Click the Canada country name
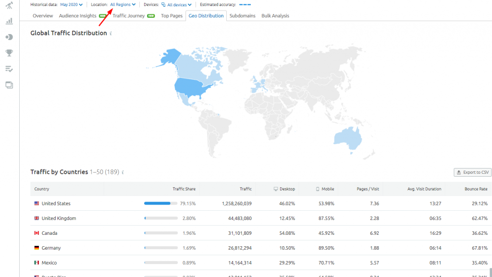Image resolution: width=492 pixels, height=277 pixels. click(49, 233)
